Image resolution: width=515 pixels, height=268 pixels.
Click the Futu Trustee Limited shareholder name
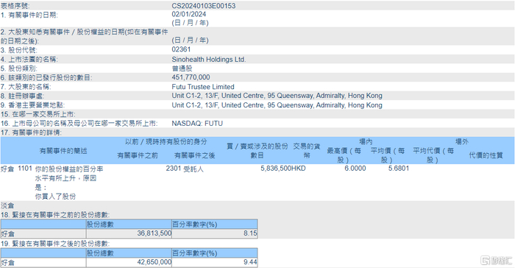click(x=203, y=87)
